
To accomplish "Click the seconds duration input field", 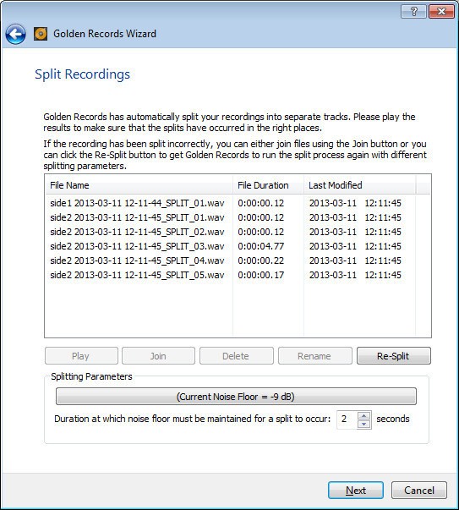I will click(x=347, y=420).
